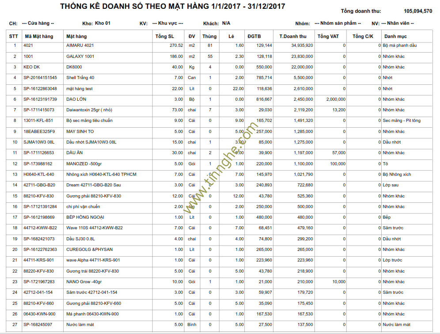Viewport: 440px width, 334px height.
Task: Select the 'MAY SINH TO' item name
Action: pos(80,132)
